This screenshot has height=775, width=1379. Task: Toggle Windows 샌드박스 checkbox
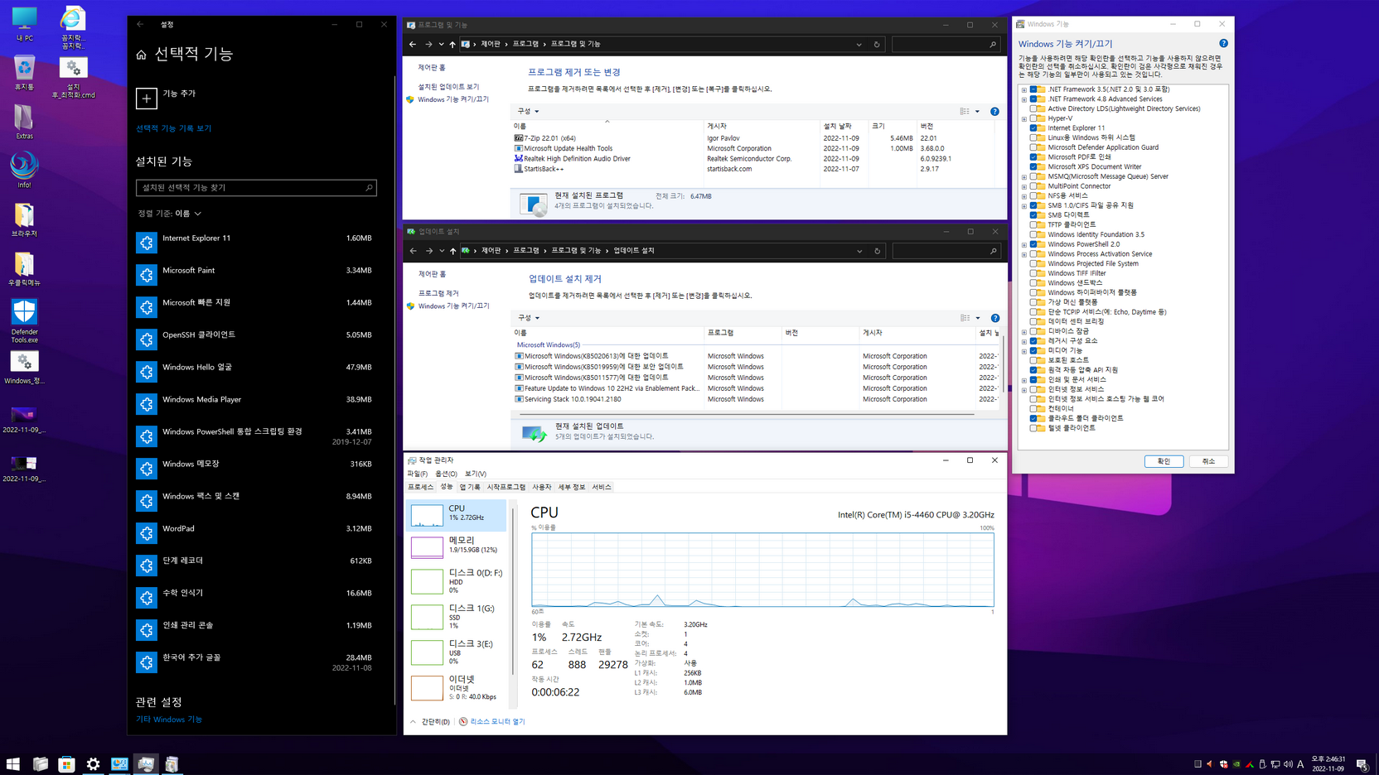(x=1033, y=283)
